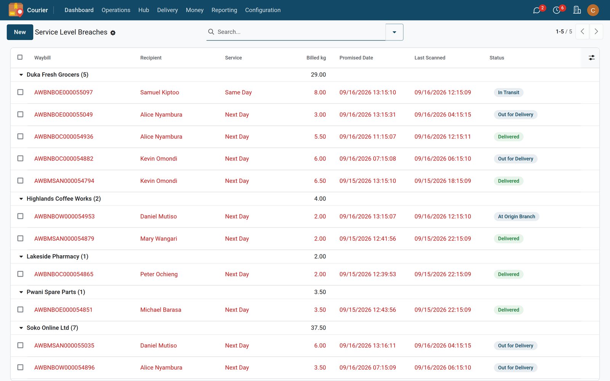Click the search magnifier icon

(211, 32)
